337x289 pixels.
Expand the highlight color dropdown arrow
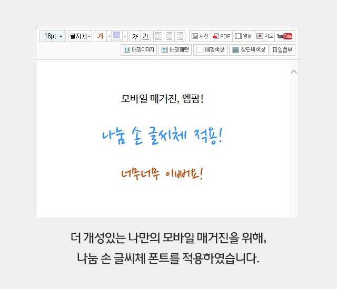pyautogui.click(x=125, y=36)
